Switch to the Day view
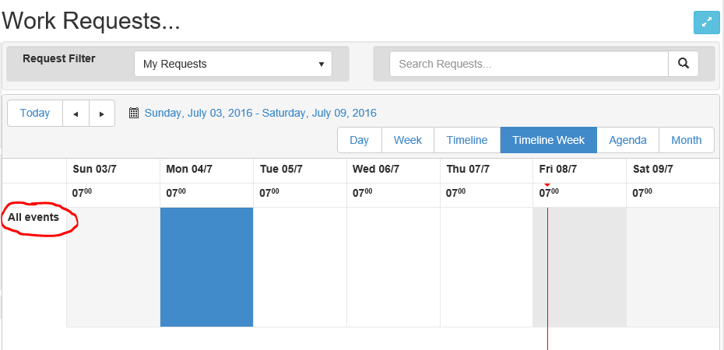Screen dimensions: 724x350 [360, 140]
